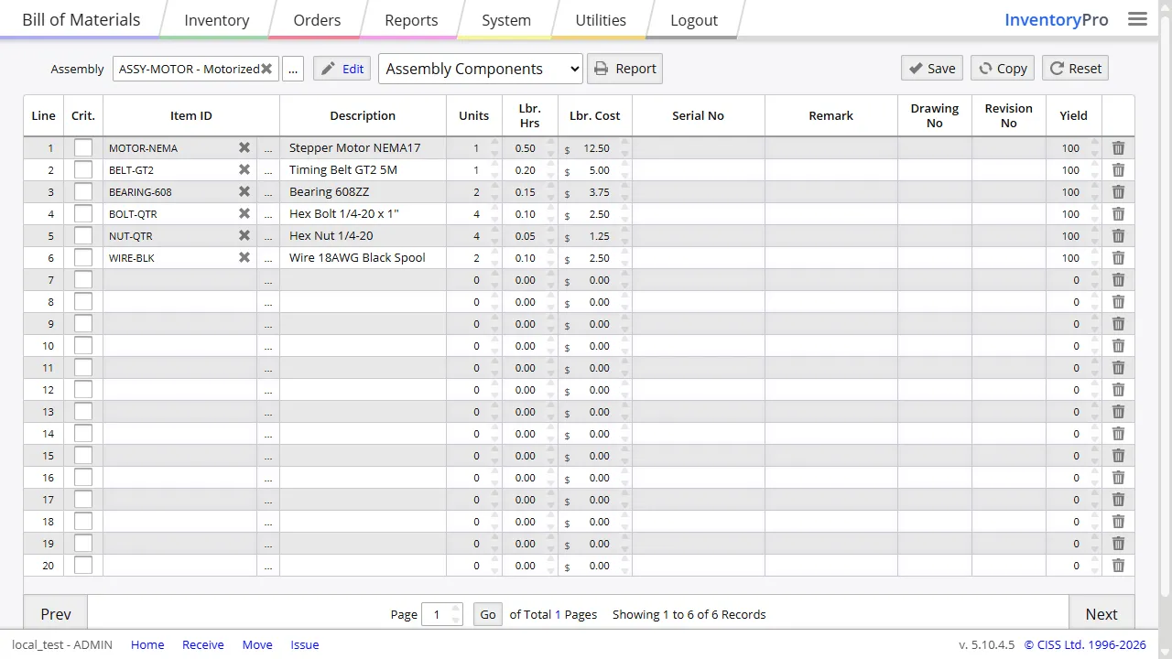Click trash icon on line 7
Viewport: 1172px width, 659px height.
[1118, 280]
